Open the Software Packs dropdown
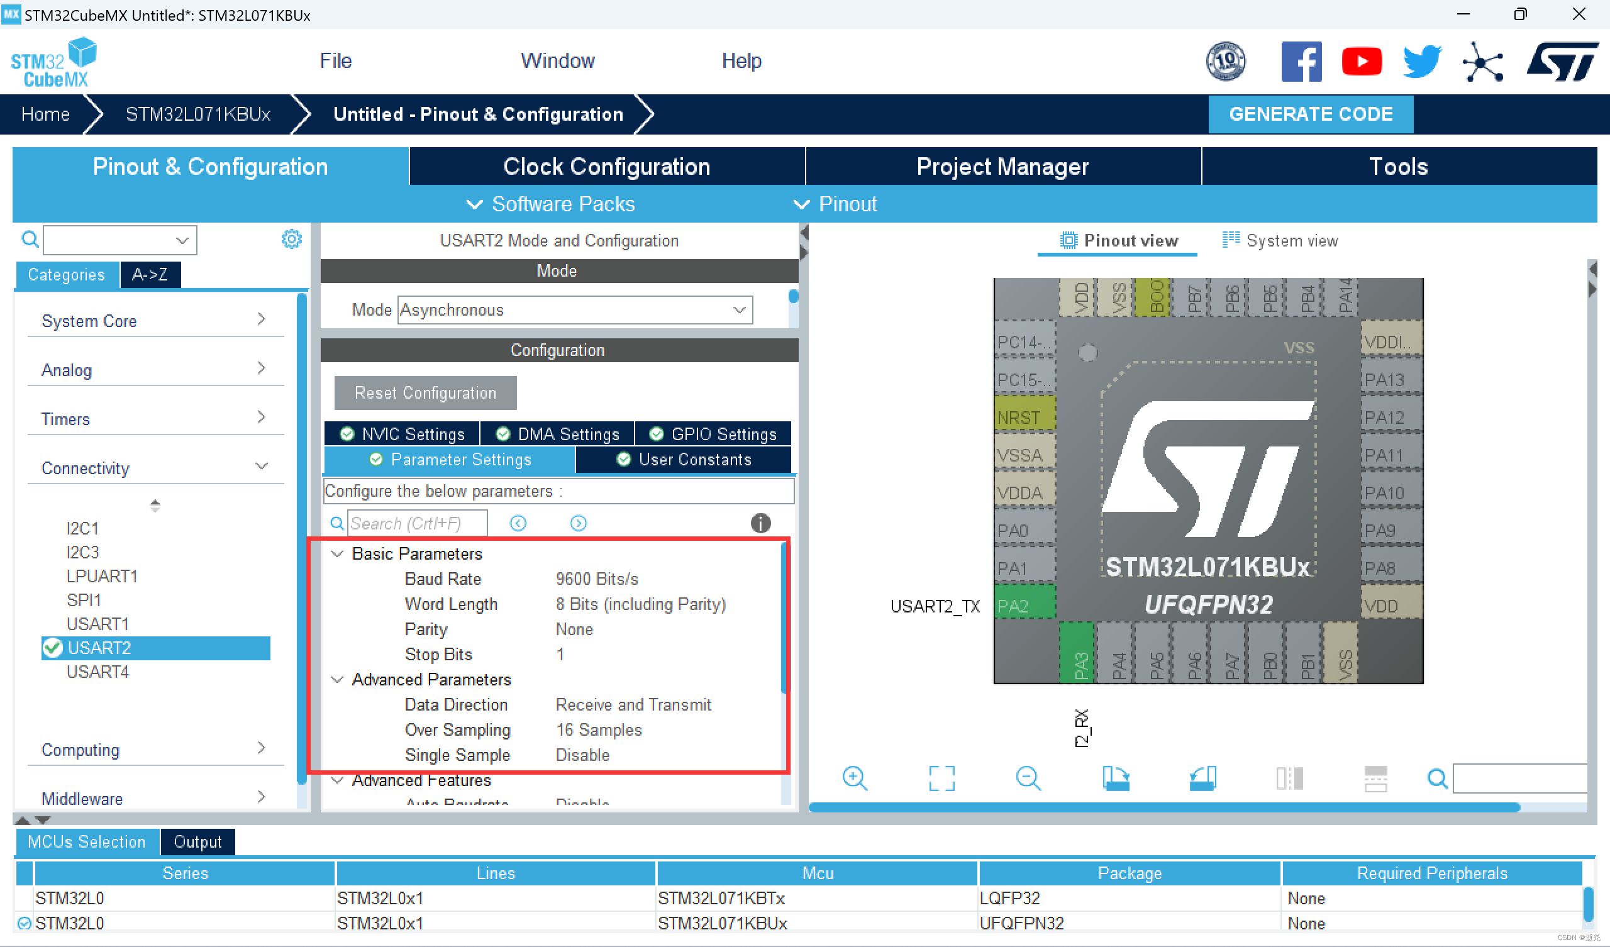The height and width of the screenshot is (947, 1610). [x=551, y=204]
